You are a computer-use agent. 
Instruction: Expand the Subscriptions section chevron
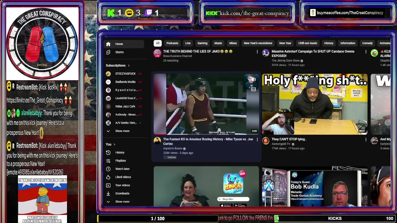[129, 66]
